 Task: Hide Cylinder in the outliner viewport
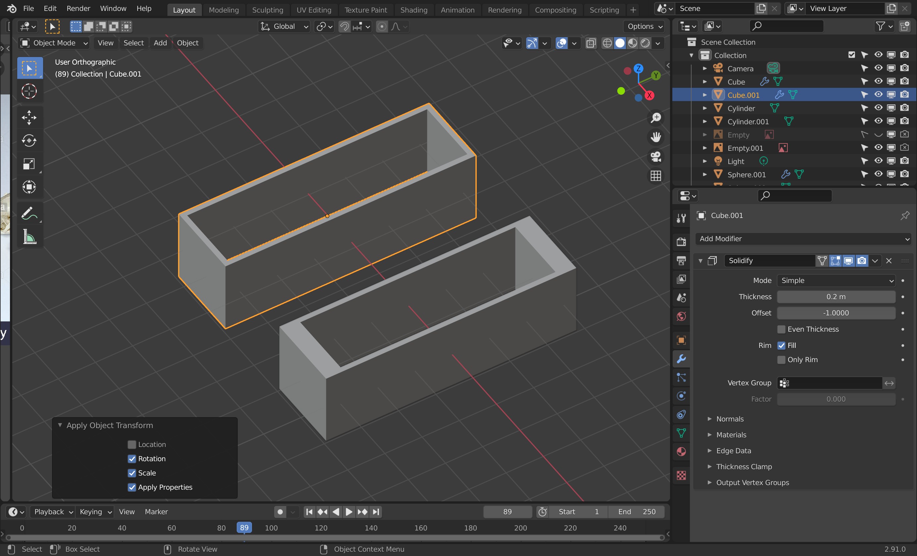pyautogui.click(x=878, y=108)
